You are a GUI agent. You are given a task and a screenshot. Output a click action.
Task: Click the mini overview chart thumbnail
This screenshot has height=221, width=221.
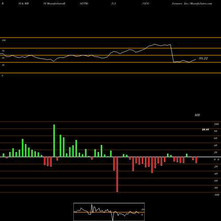[109, 212]
